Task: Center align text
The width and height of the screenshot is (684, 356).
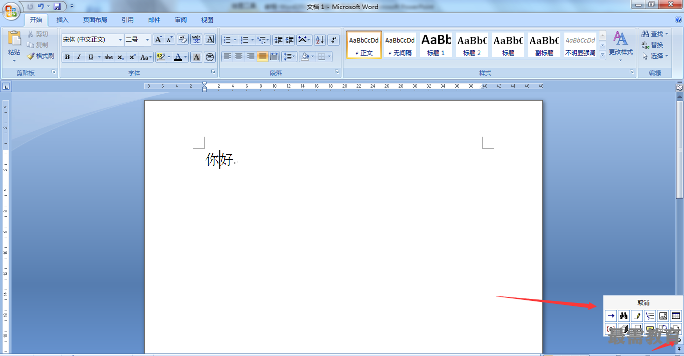Action: pyautogui.click(x=239, y=57)
